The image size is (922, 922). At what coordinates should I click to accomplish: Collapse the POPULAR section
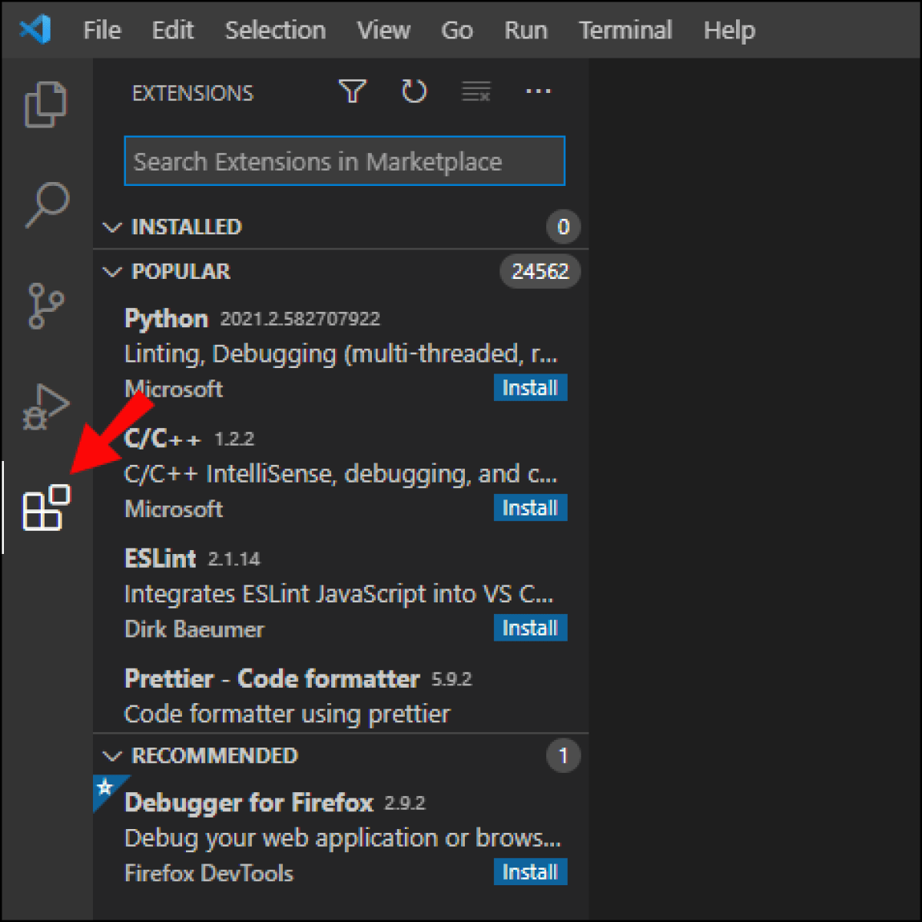coord(112,271)
